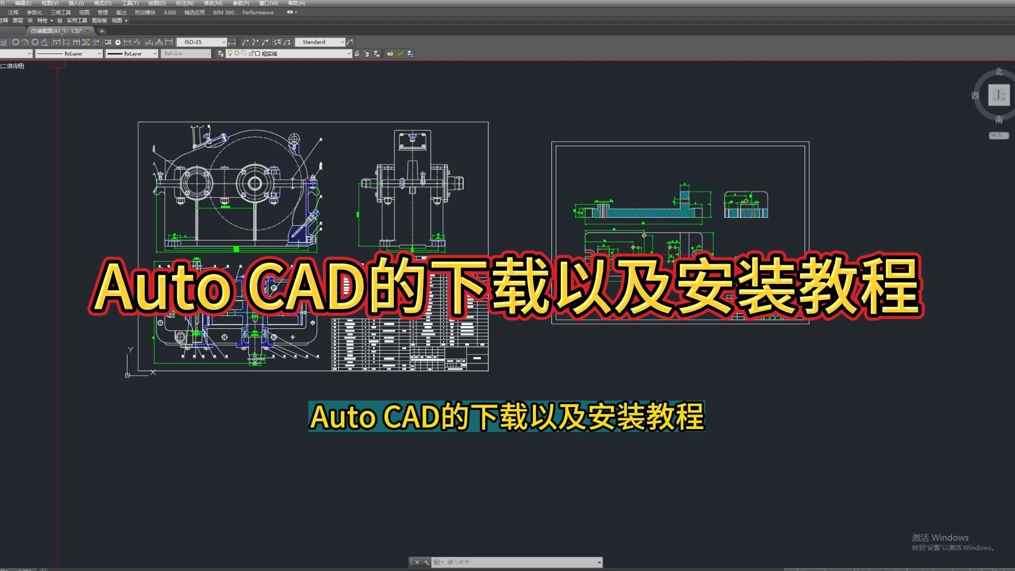Toggle the light bulb in the layer control
Image resolution: width=1015 pixels, height=571 pixels.
point(230,53)
